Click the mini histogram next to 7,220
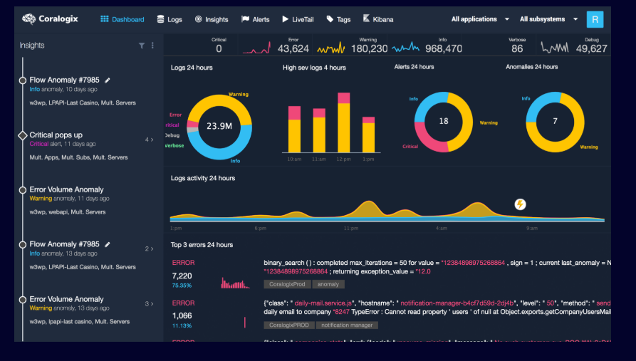Image resolution: width=636 pixels, height=361 pixels. tap(235, 283)
